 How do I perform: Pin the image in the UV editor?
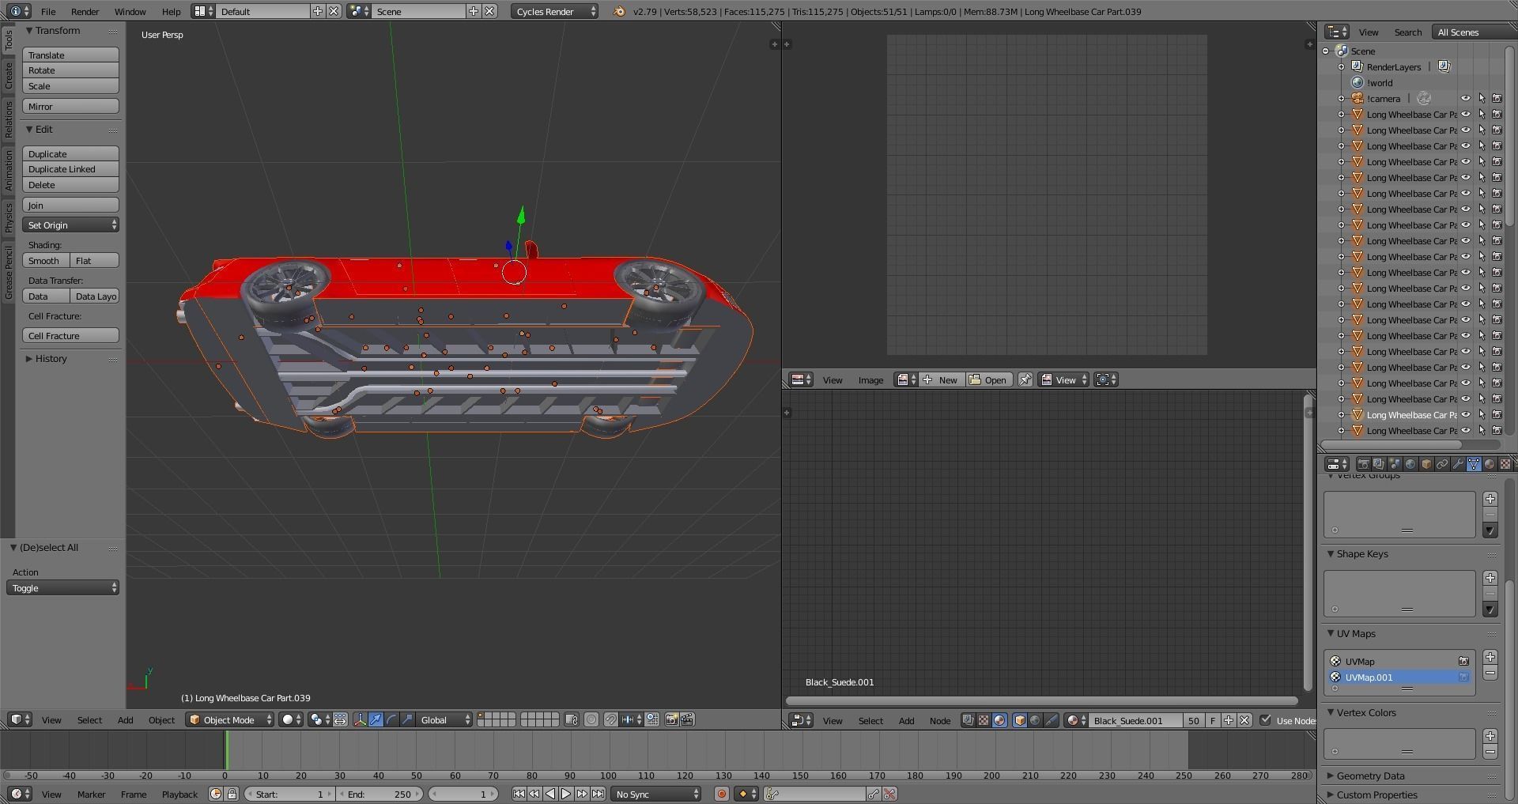1025,379
